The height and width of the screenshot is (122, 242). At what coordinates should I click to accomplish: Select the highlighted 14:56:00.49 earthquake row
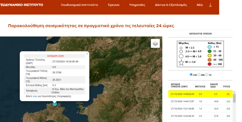coord(200,94)
